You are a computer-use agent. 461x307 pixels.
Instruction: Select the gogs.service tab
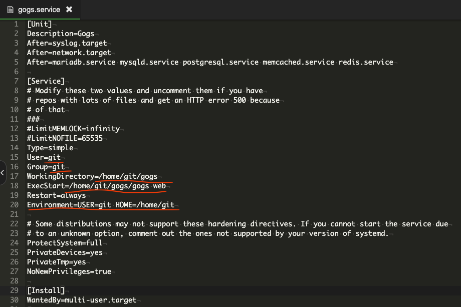(x=40, y=10)
